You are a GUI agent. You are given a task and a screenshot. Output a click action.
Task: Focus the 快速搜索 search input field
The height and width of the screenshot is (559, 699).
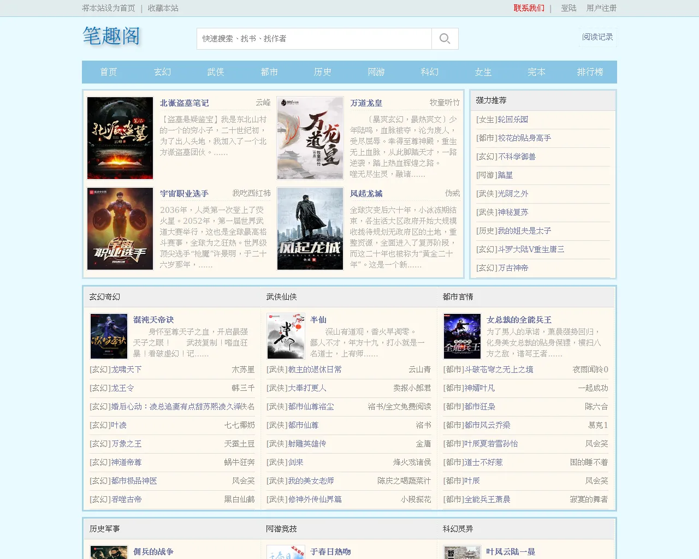314,39
